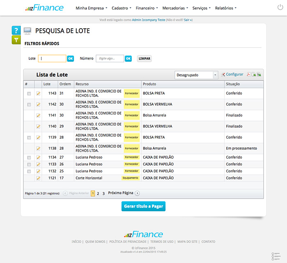
Task: Click edit icon for lot 1121
Action: [x=38, y=178]
